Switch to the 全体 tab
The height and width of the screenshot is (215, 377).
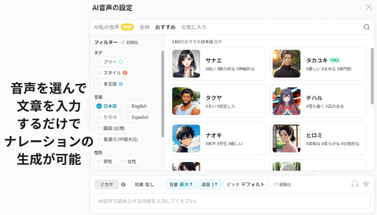(x=144, y=27)
